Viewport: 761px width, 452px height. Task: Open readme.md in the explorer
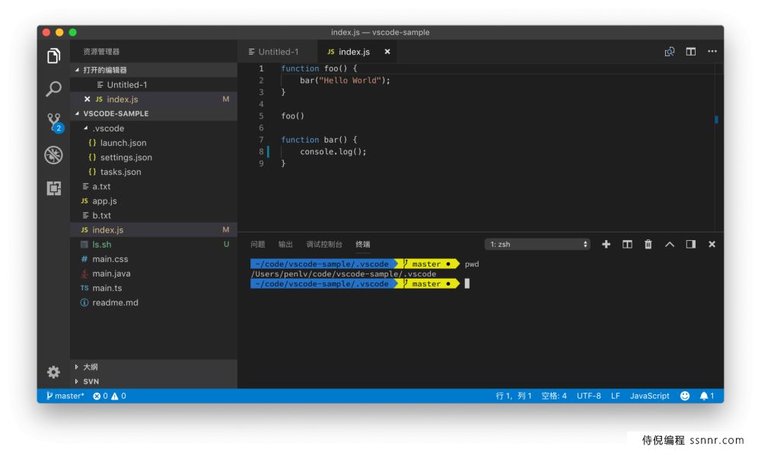tap(154, 303)
